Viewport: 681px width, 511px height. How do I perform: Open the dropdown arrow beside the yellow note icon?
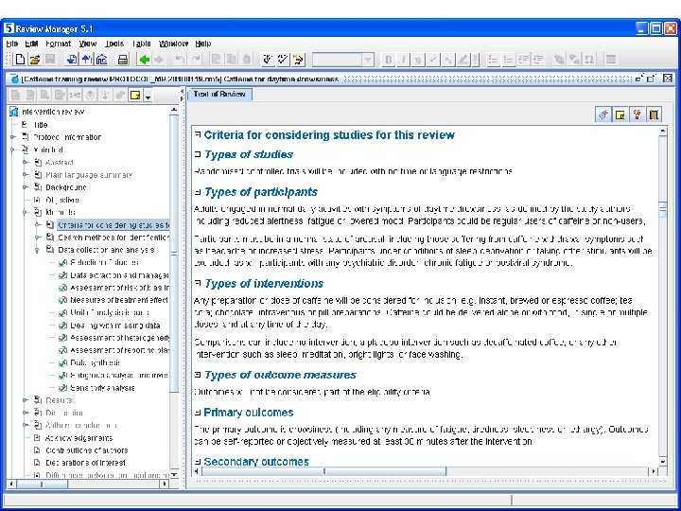(148, 96)
